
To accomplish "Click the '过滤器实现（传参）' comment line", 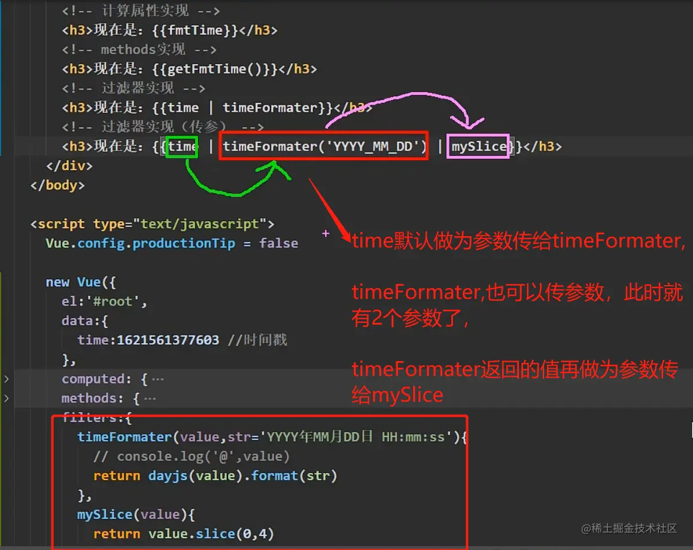I will (163, 127).
